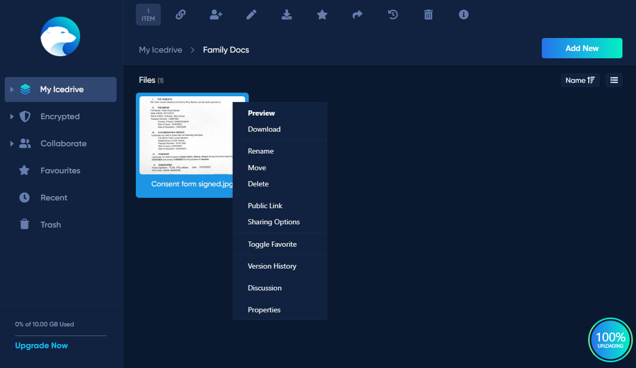Select Sharing Options from the context menu
636x368 pixels.
pyautogui.click(x=273, y=222)
